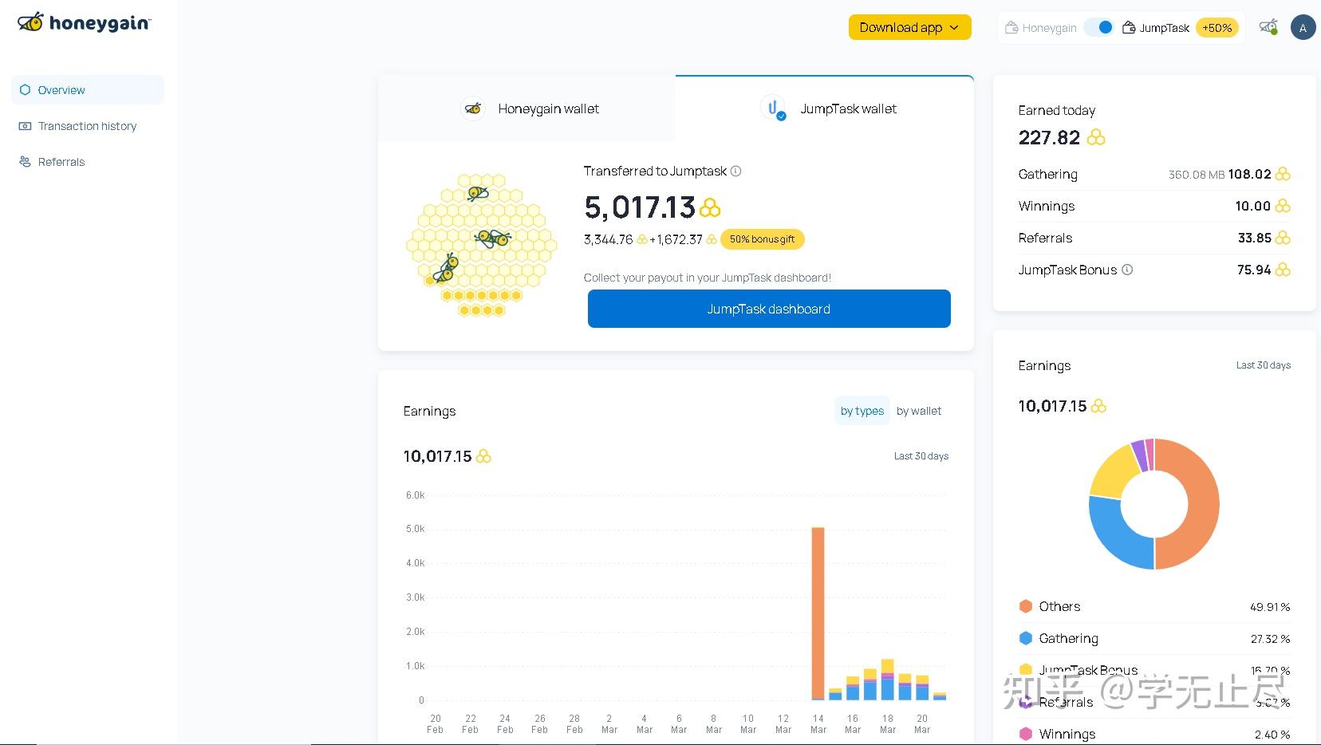Viewport: 1321px width, 745px height.
Task: Click the Others legend hexagon icon
Action: [x=1026, y=606]
